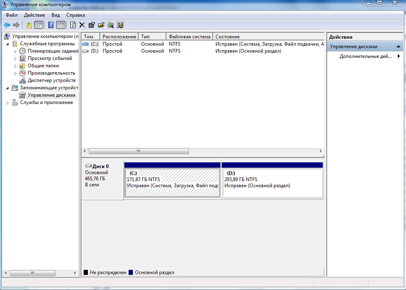Viewport: 406px width, 290px height.
Task: Expand the Службы и приложения node
Action: (x=7, y=103)
